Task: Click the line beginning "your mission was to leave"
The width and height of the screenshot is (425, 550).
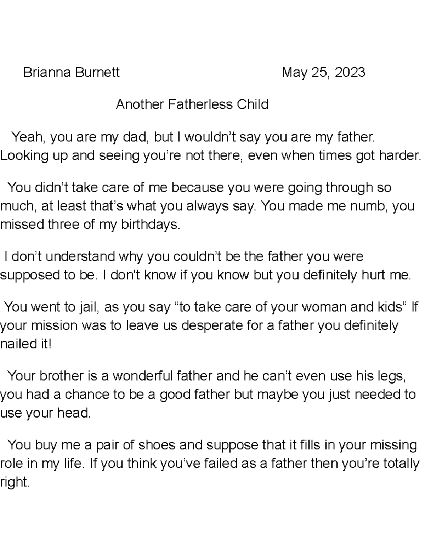Action: (199, 325)
